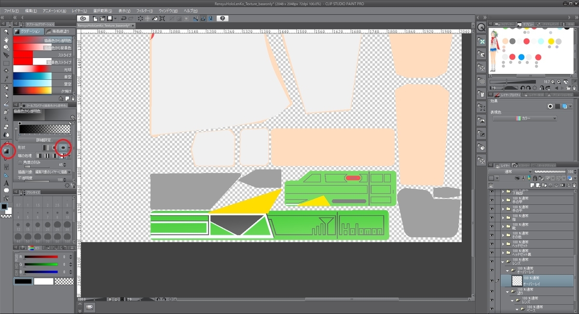Select the Text tool
This screenshot has height=314, width=579.
(x=6, y=183)
